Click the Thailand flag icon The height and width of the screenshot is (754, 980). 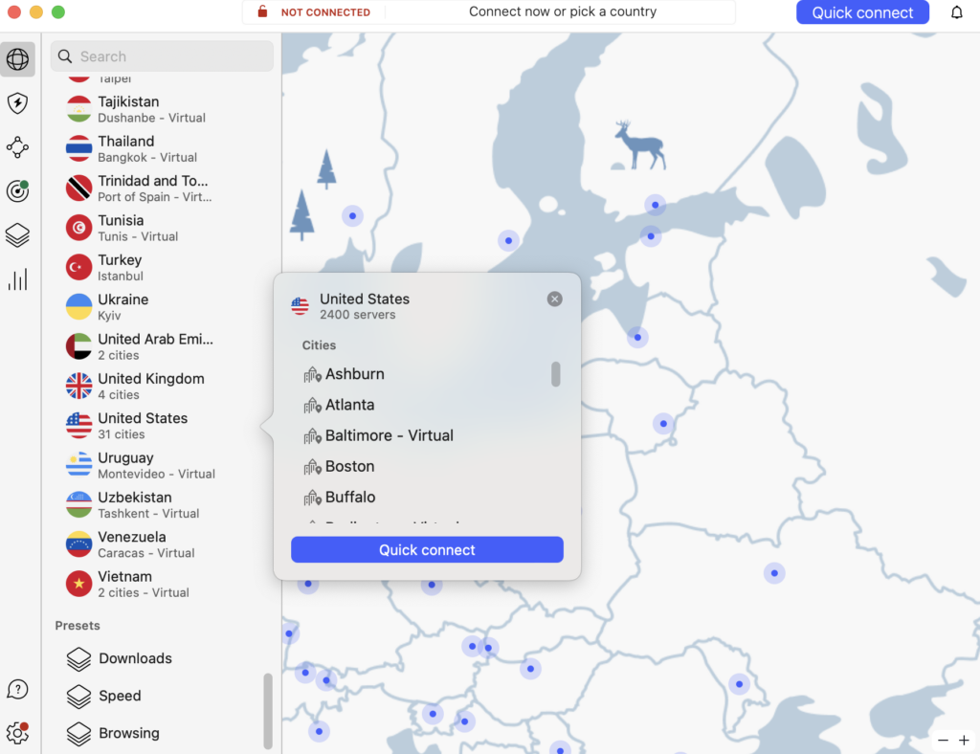pos(78,148)
